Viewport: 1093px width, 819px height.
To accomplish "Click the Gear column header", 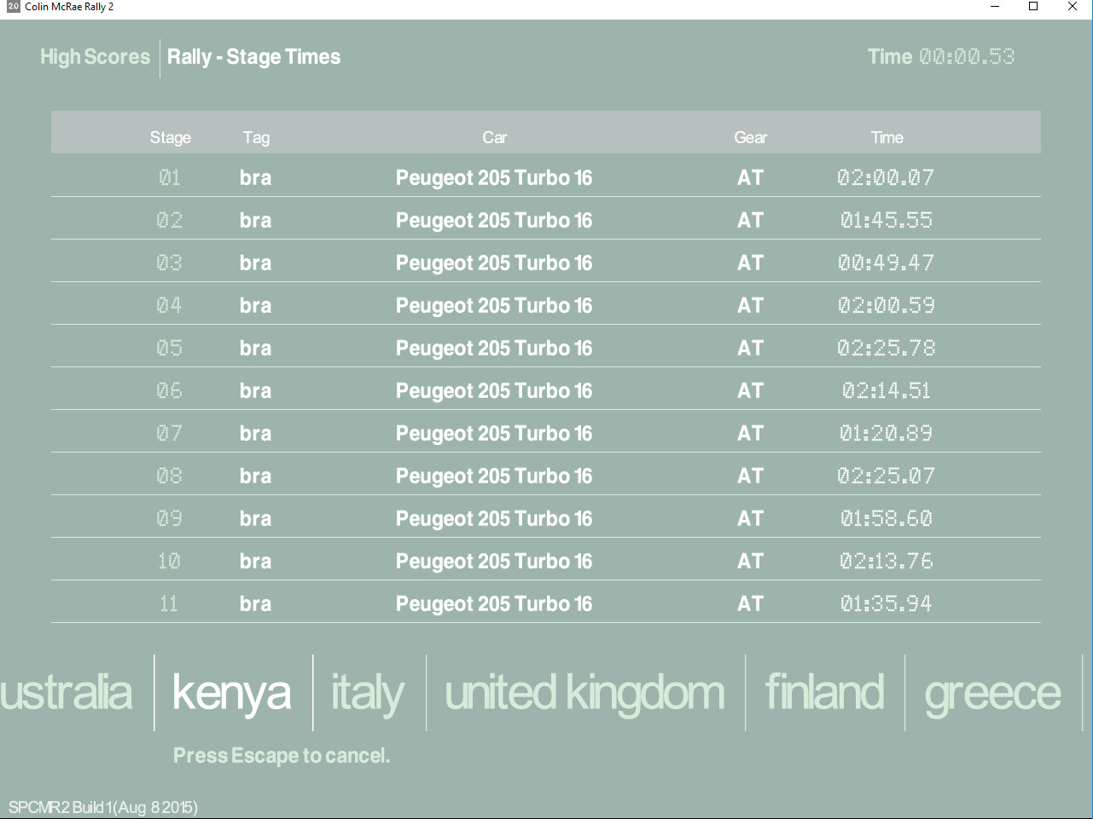I will [x=750, y=137].
